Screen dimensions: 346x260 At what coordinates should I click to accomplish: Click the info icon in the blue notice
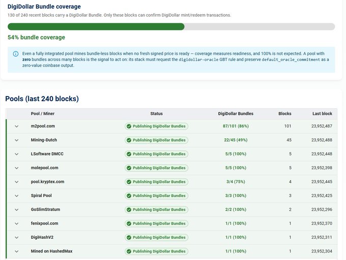click(x=16, y=54)
